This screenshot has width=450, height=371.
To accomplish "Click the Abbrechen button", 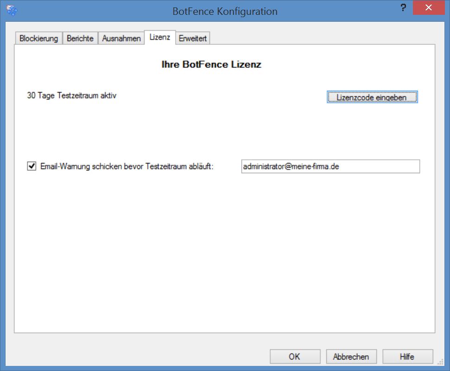I will 351,356.
